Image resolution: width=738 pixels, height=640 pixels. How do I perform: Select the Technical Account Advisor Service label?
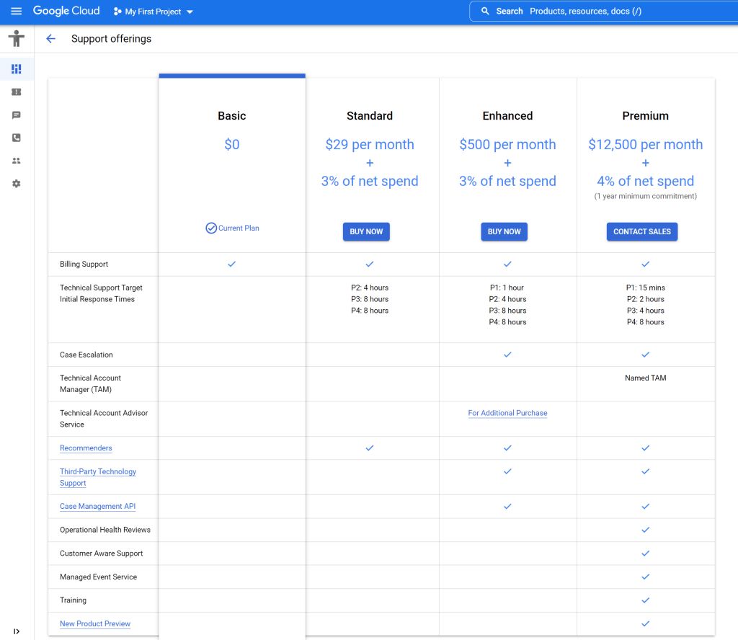tap(104, 418)
